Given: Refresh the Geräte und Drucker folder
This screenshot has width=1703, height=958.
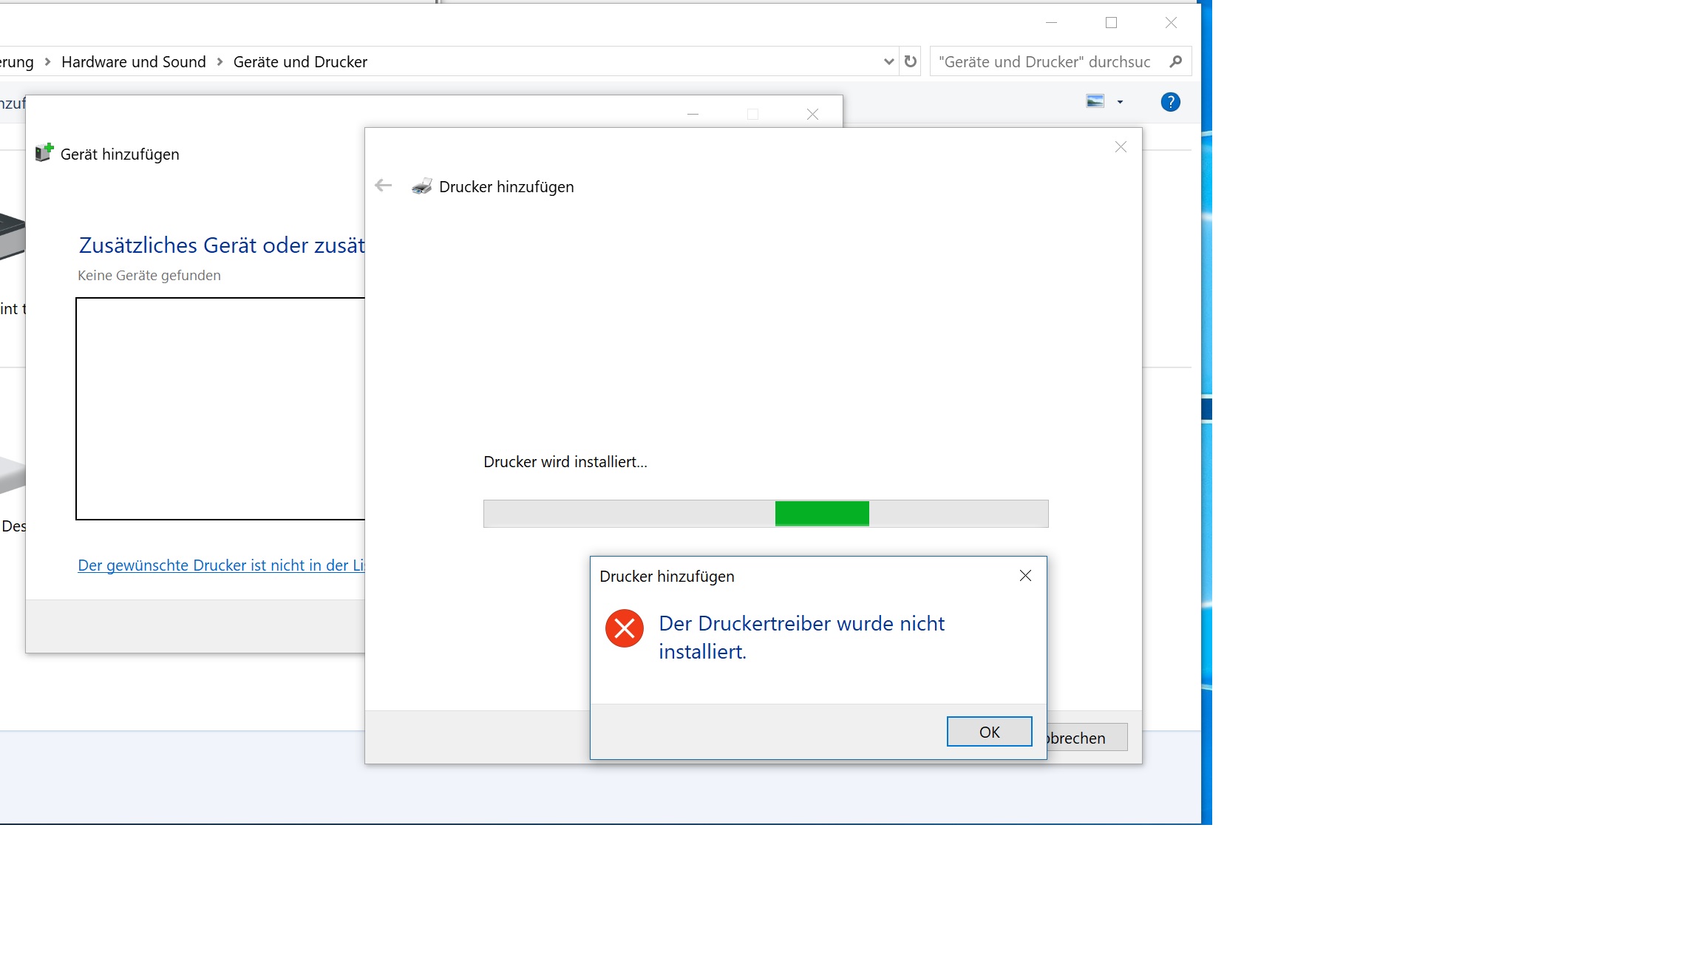Looking at the screenshot, I should tap(911, 61).
